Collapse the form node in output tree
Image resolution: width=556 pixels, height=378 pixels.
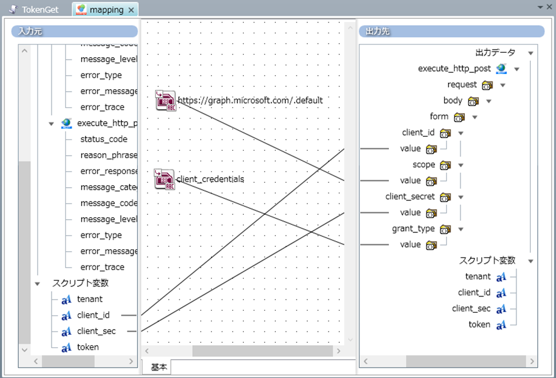click(x=475, y=117)
